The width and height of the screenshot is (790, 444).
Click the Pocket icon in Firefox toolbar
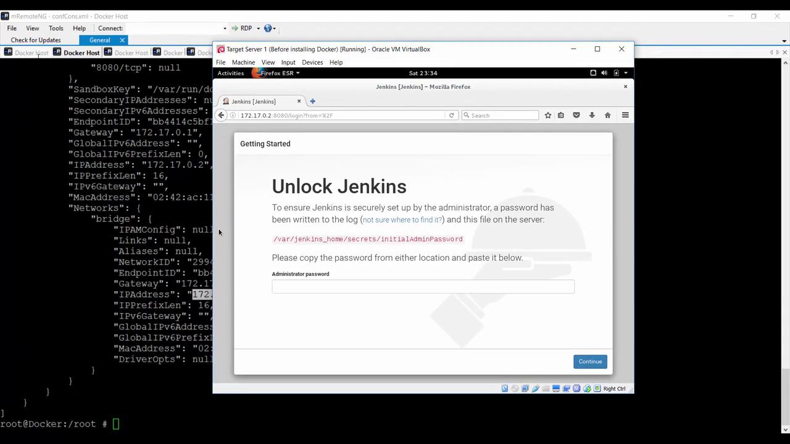point(576,115)
